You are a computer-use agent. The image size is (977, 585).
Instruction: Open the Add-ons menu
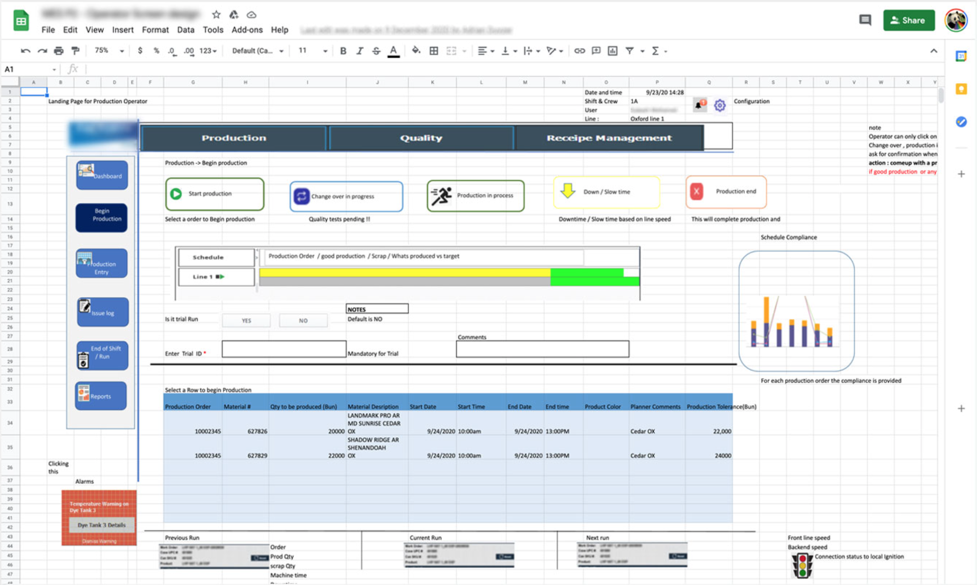246,30
